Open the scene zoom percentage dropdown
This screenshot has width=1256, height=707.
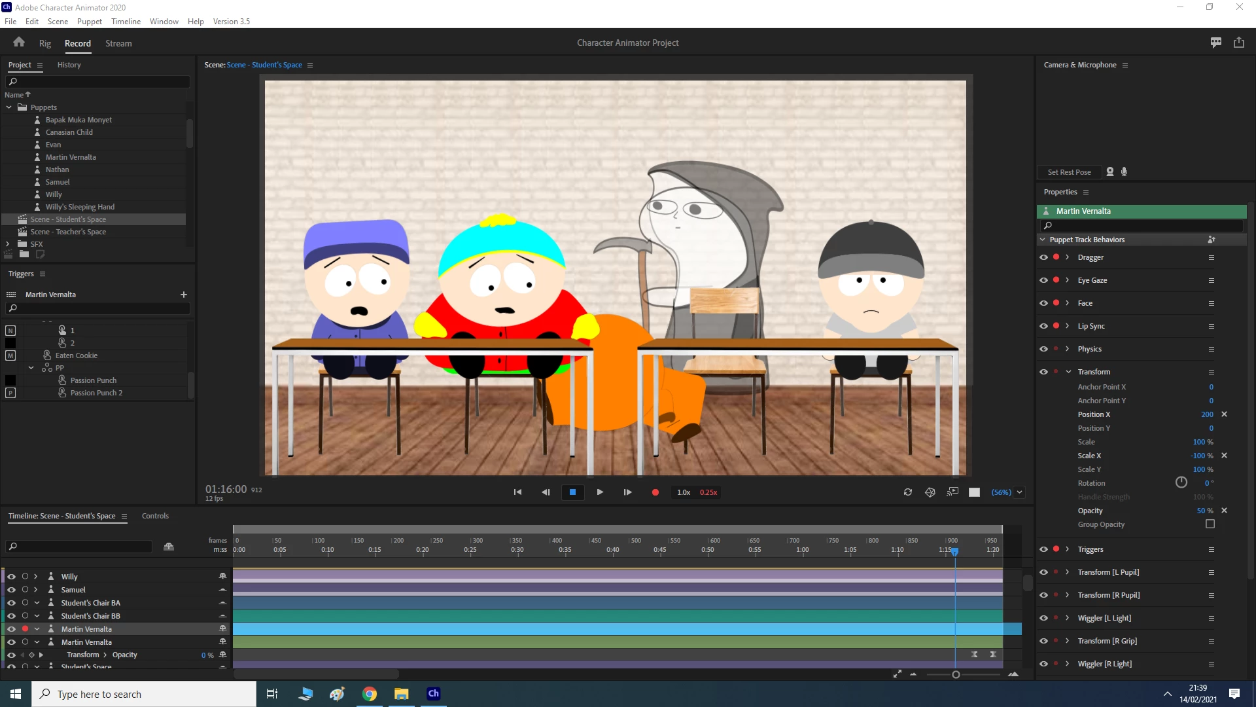1019,492
